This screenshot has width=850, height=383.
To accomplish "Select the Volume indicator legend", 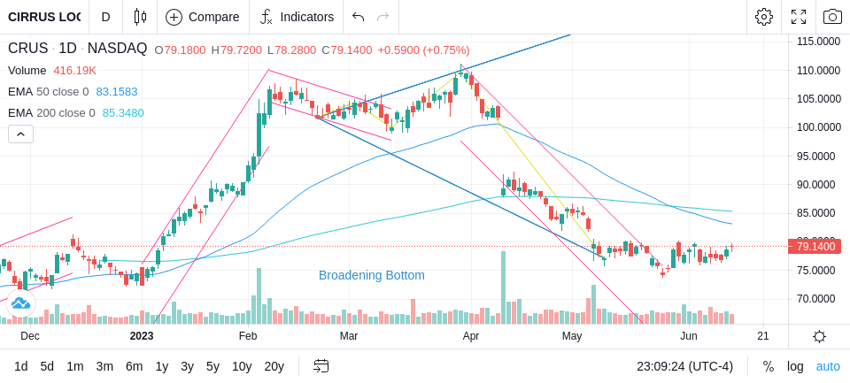I will 27,71.
